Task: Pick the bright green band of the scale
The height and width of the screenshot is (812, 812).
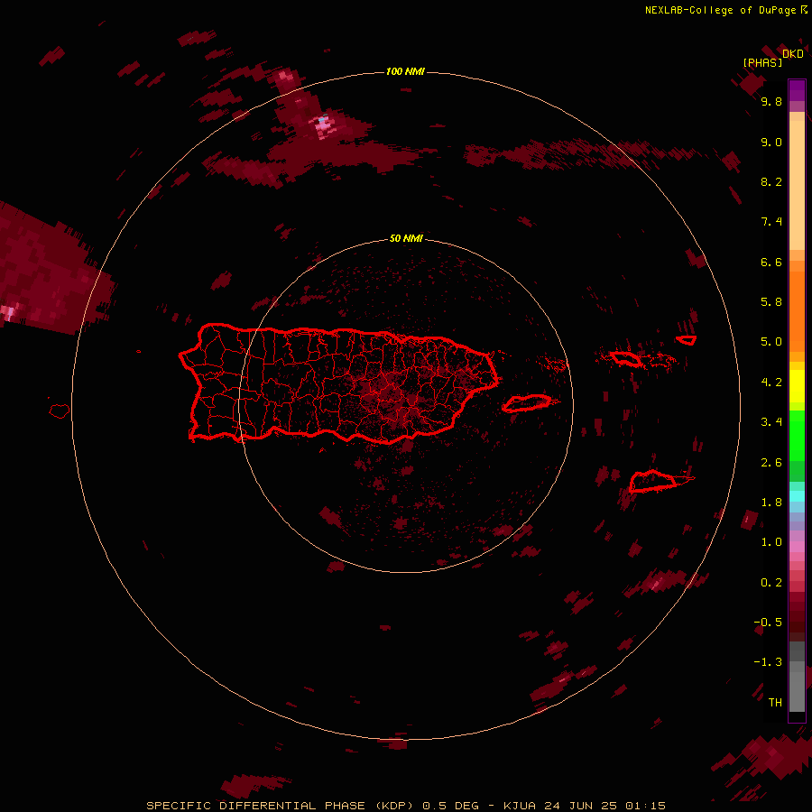Action: tap(797, 436)
